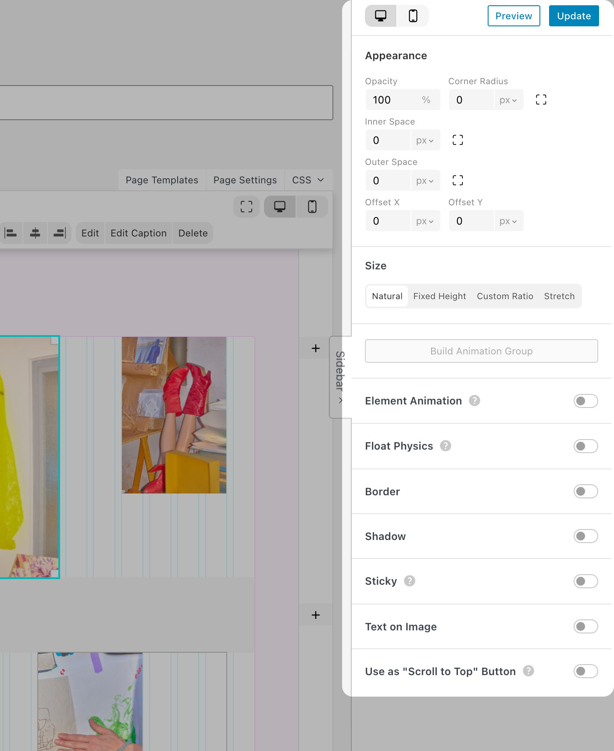Image resolution: width=614 pixels, height=751 pixels.
Task: Open Page Templates tab
Action: tap(162, 180)
